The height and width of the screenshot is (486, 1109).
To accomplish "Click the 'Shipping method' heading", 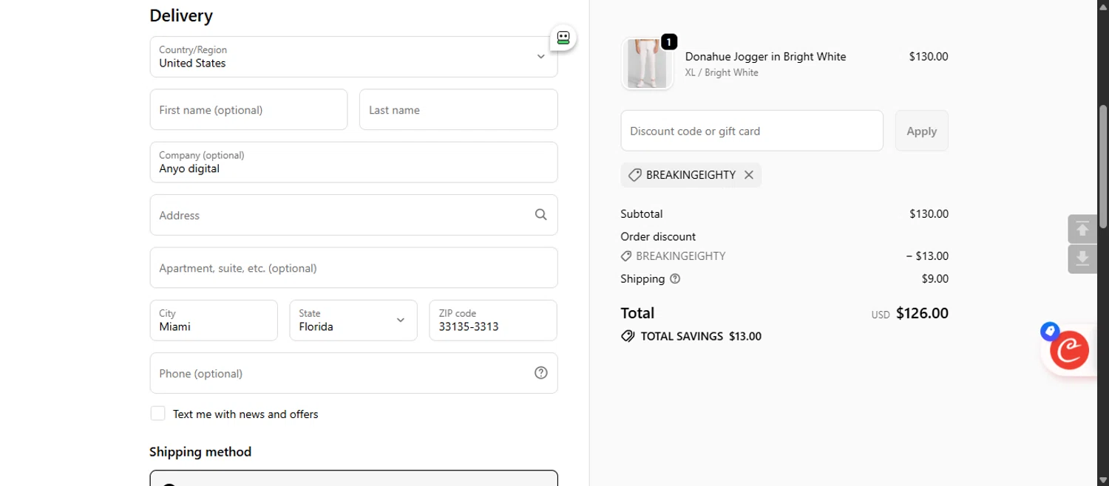I will pyautogui.click(x=200, y=452).
